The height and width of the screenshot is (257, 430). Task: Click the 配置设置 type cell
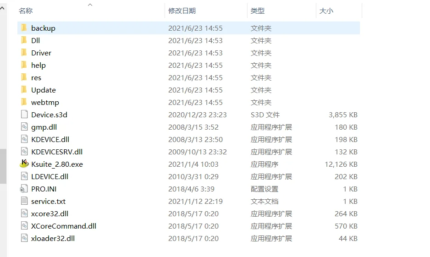click(x=265, y=189)
